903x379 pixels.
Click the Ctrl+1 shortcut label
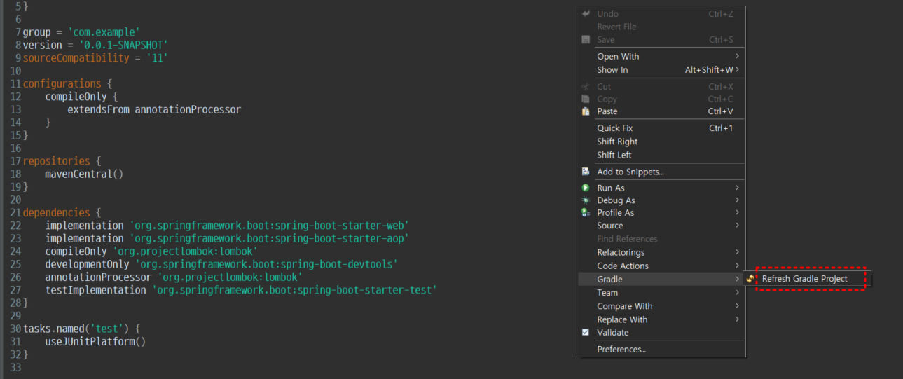[x=721, y=128]
